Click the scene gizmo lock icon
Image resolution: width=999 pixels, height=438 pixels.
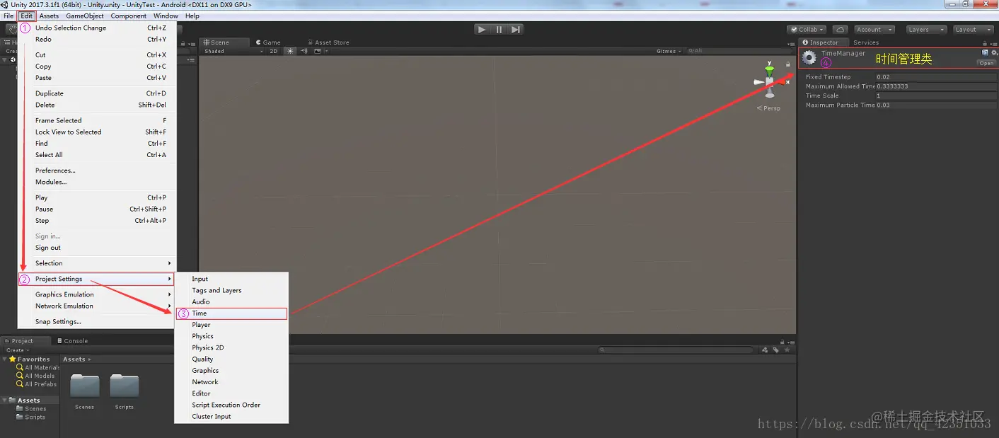pos(788,64)
